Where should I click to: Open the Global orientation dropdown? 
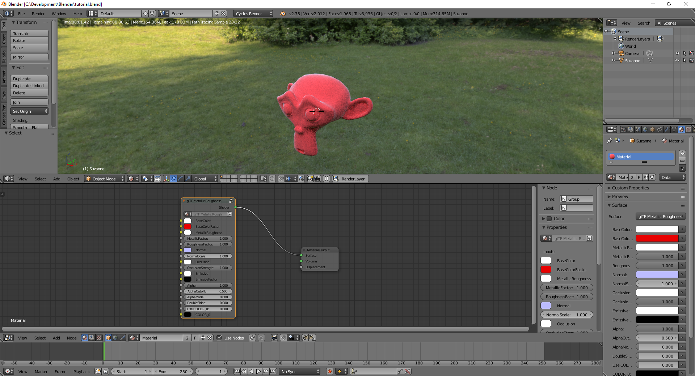point(205,179)
